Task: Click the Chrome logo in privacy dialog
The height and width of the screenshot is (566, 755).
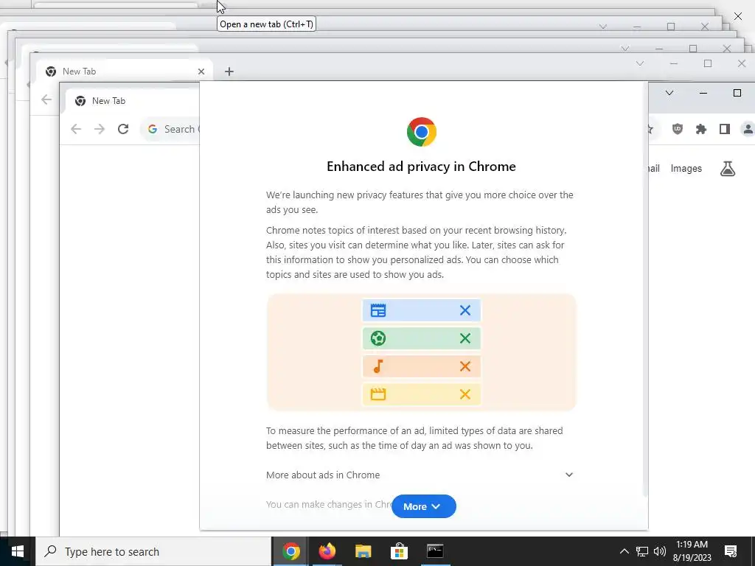Action: coord(421,132)
